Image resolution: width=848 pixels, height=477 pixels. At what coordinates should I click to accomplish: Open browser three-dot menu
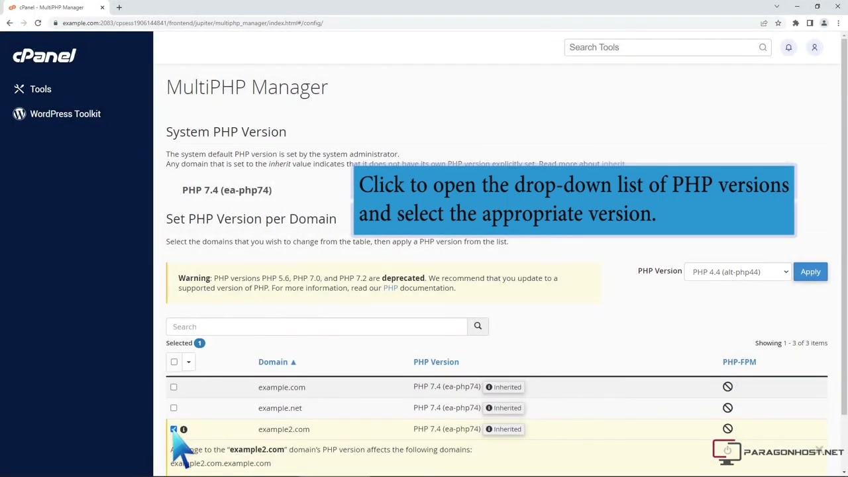(838, 23)
